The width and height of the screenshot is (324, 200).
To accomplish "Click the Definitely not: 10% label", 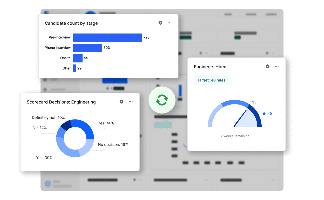I will click(48, 117).
